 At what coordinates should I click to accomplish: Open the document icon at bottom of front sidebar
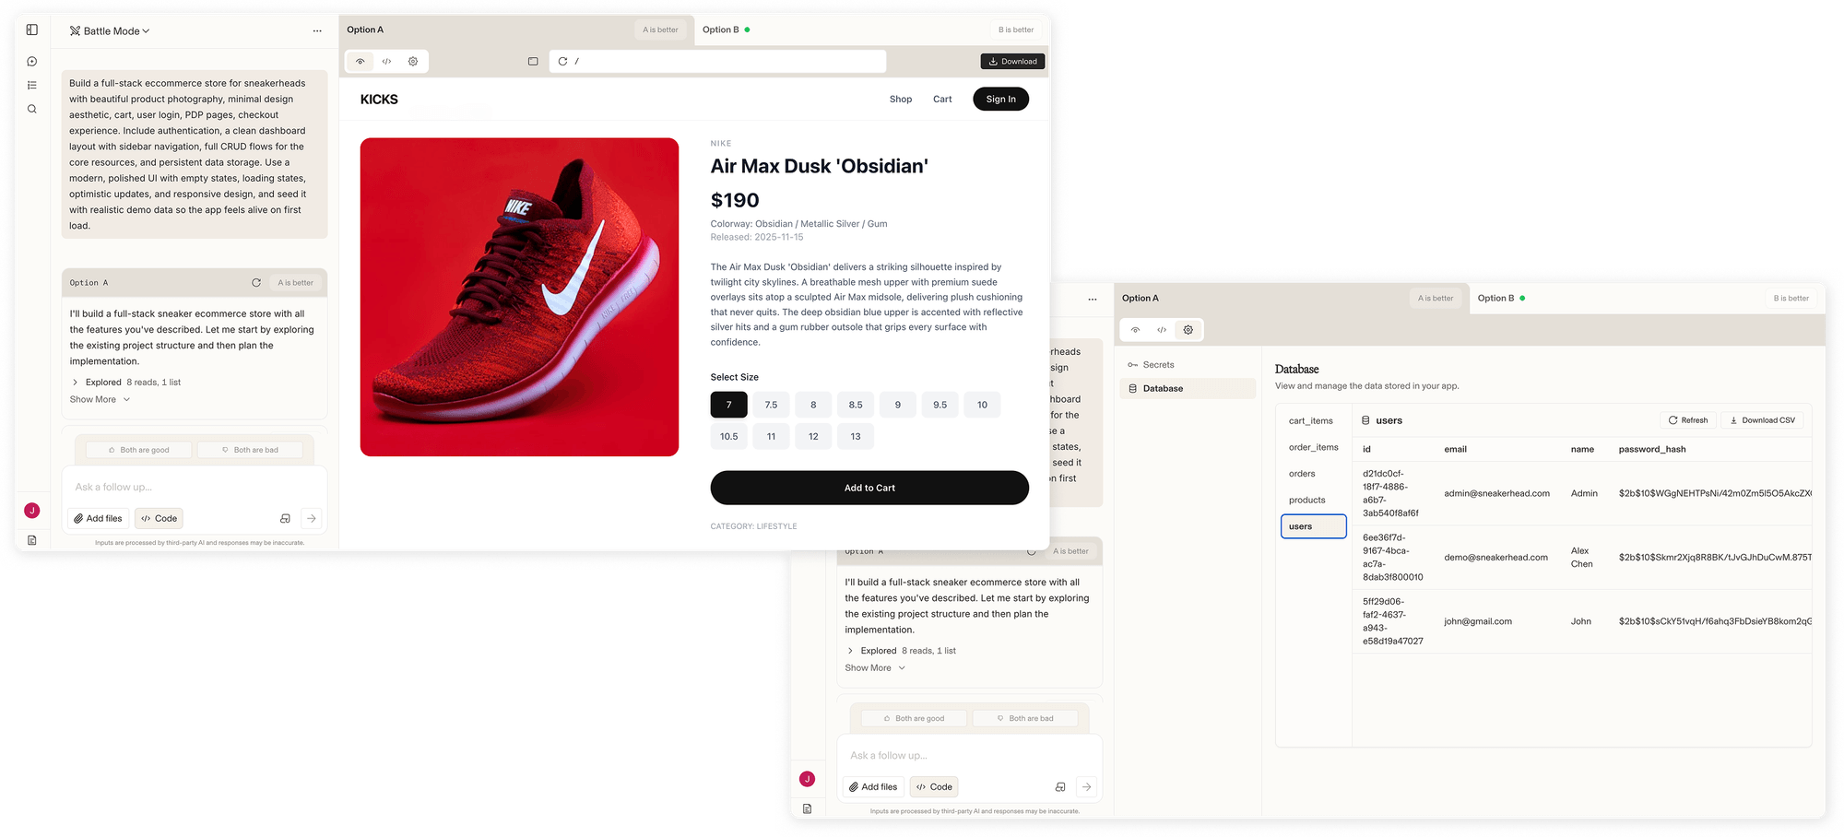32,541
